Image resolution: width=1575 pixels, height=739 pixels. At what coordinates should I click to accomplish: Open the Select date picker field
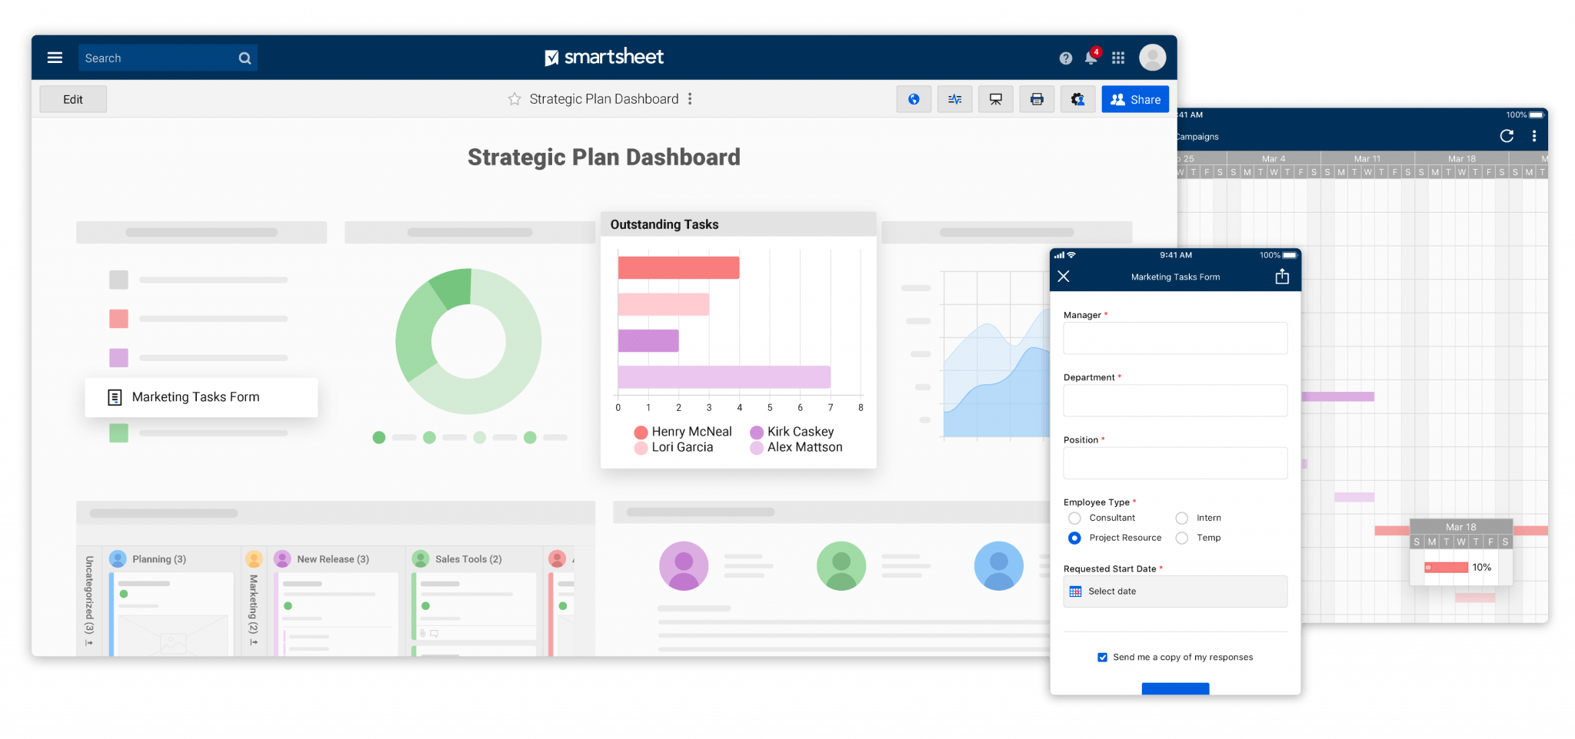1175,592
